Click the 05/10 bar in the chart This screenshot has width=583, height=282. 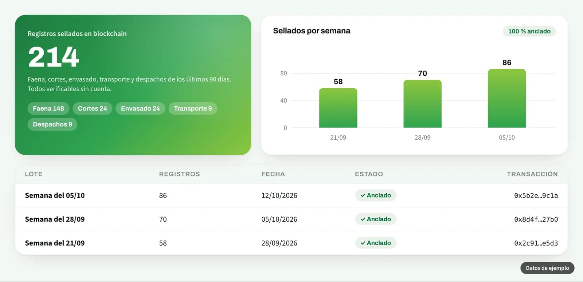507,98
